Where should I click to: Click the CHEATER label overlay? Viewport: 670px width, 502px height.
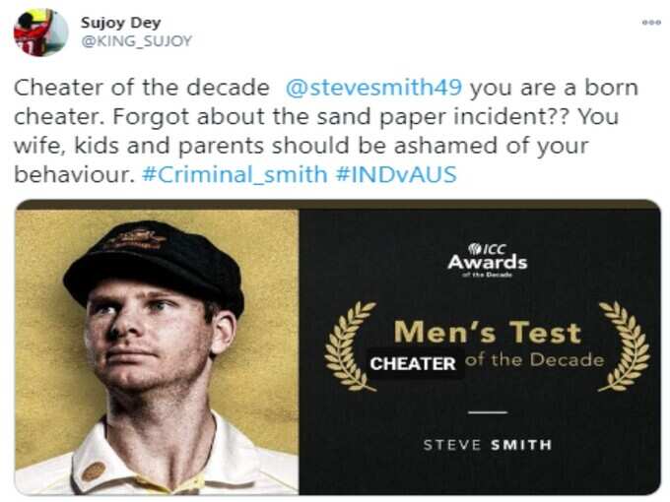click(x=413, y=363)
